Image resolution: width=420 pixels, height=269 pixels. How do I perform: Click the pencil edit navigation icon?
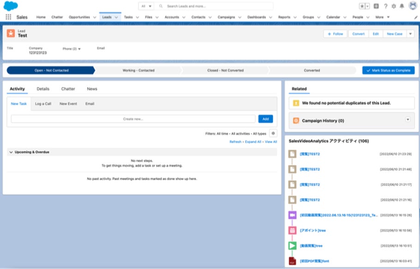[416, 18]
